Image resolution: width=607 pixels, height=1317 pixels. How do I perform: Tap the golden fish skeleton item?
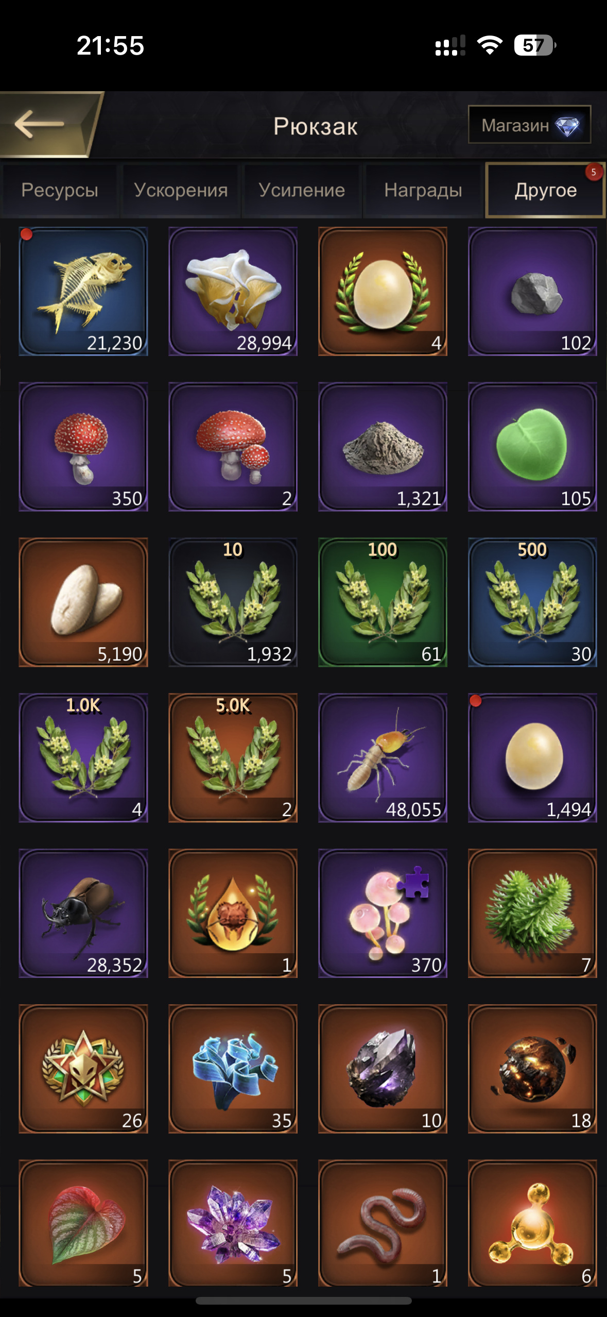pos(83,291)
